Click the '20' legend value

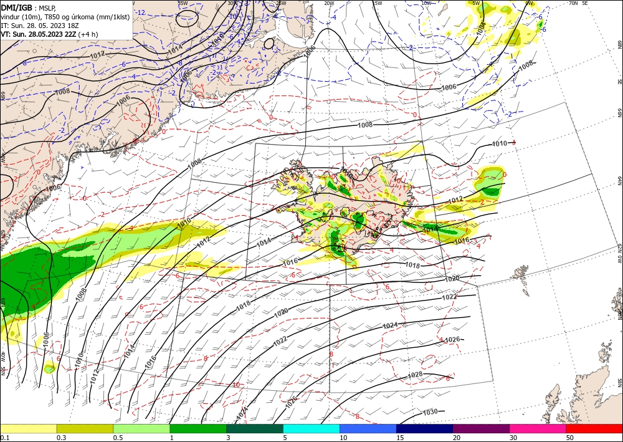point(457,438)
